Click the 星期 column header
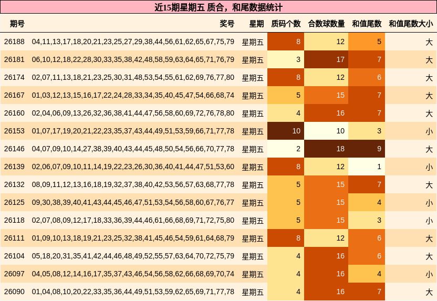 coord(256,24)
